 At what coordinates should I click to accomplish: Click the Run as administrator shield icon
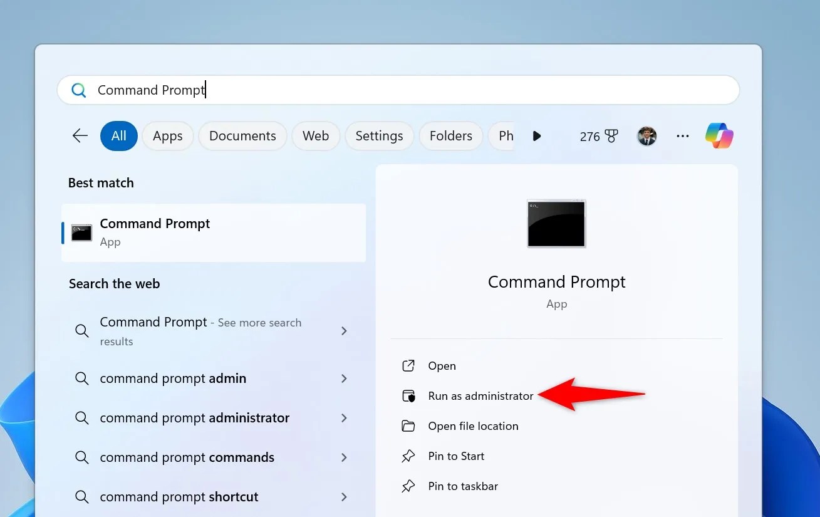(408, 395)
